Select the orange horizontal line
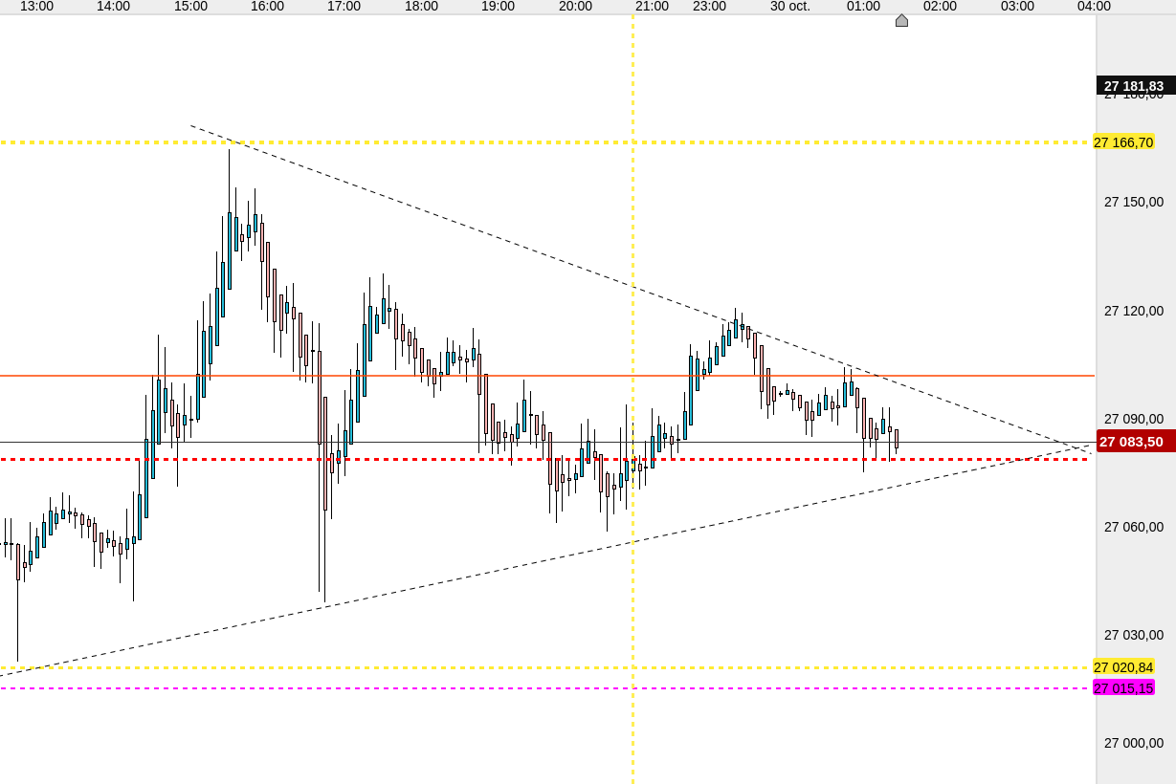This screenshot has height=784, width=1176. (x=547, y=376)
